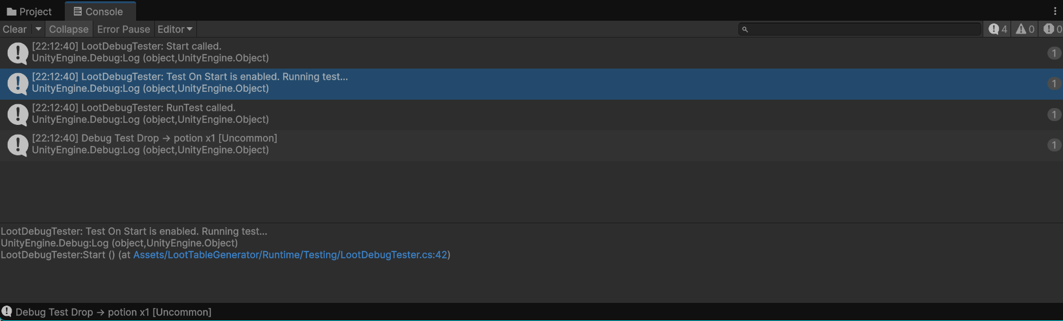Toggle info message filter showing 4

998,29
